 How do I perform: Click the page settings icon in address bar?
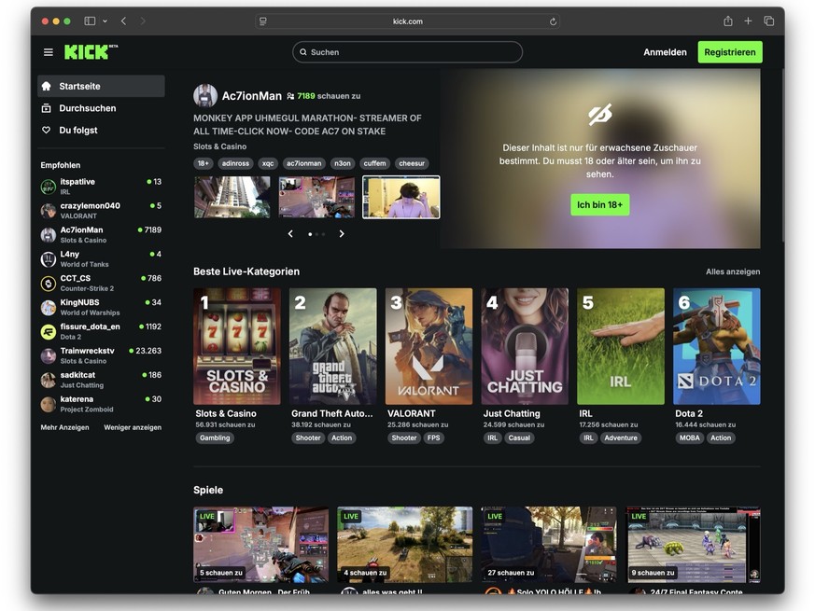[x=263, y=21]
